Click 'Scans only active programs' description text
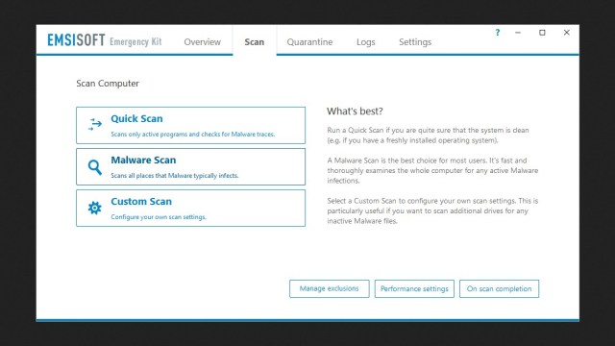Image resolution: width=615 pixels, height=346 pixels. (x=192, y=135)
